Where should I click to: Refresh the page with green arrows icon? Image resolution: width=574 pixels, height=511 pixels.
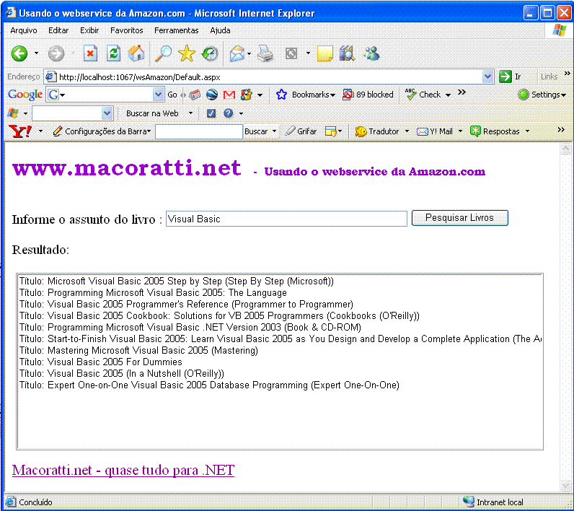click(113, 54)
